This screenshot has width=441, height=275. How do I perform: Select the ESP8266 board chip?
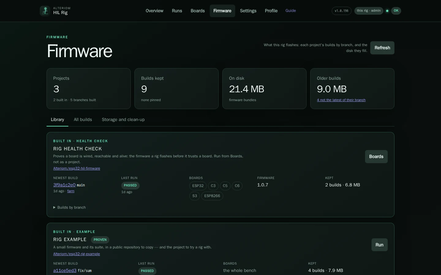pos(212,196)
